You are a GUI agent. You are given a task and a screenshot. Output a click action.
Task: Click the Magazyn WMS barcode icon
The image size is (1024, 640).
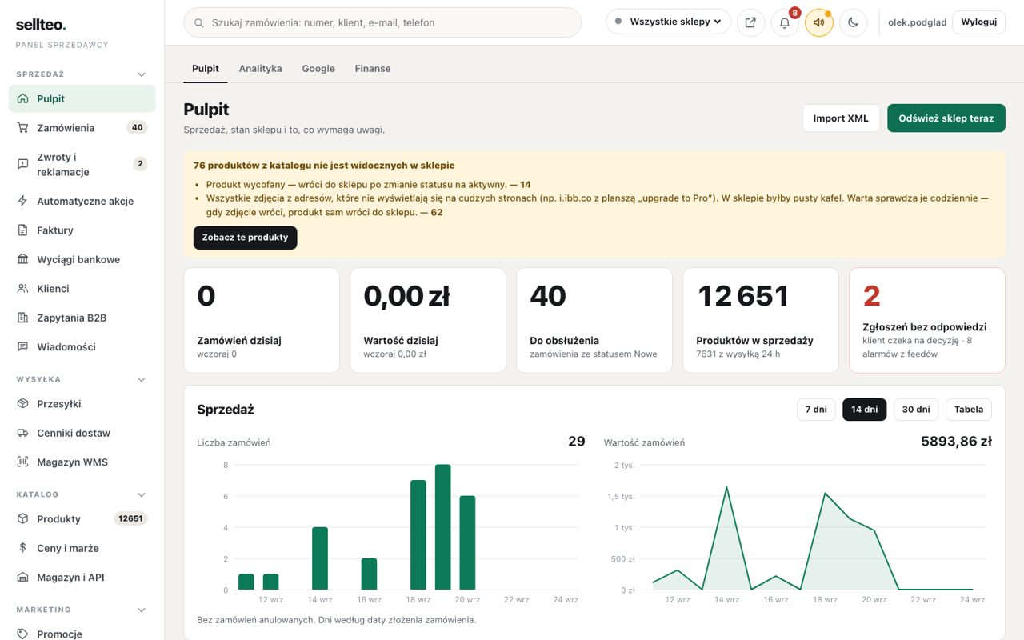click(x=22, y=462)
